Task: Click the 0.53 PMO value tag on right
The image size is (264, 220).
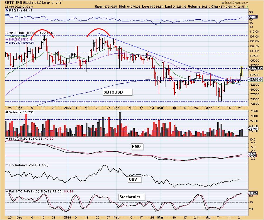Action: (x=252, y=154)
